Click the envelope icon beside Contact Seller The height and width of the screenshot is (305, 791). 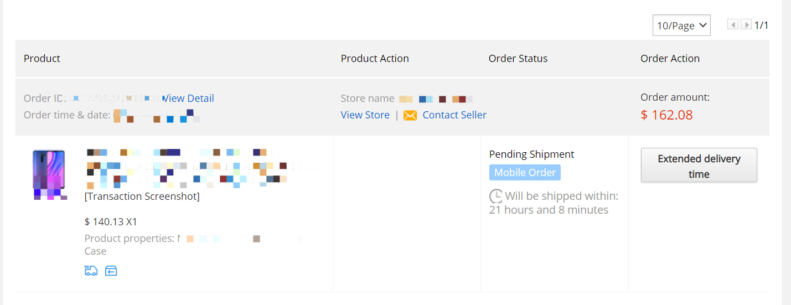tap(410, 115)
